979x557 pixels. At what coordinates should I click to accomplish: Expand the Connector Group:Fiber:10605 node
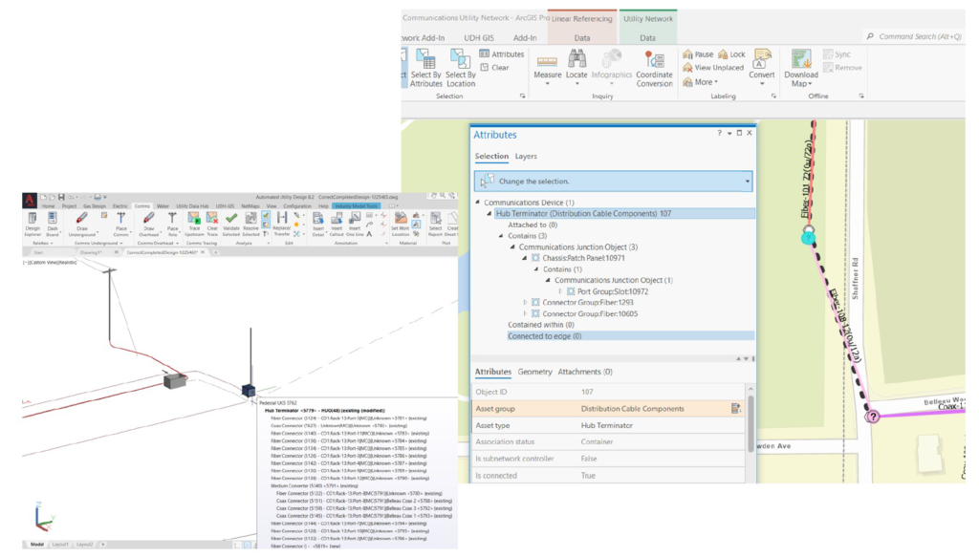coord(525,313)
